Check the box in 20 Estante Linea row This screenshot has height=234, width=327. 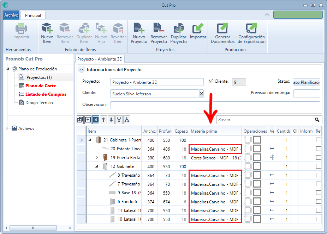[318, 148]
